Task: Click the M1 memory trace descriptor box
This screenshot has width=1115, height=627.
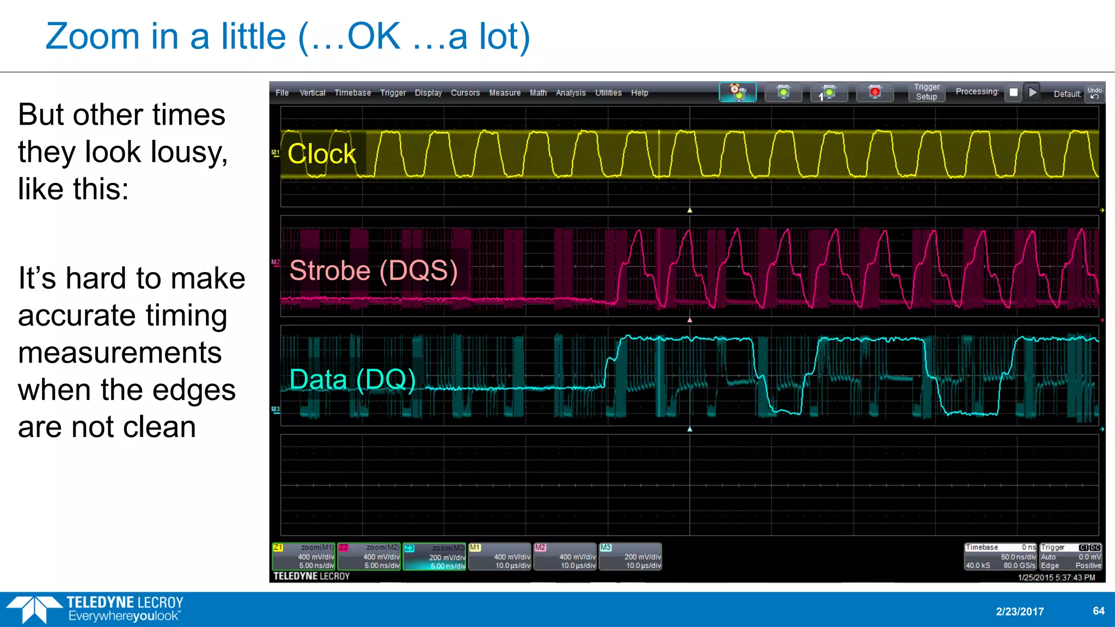Action: coord(500,556)
